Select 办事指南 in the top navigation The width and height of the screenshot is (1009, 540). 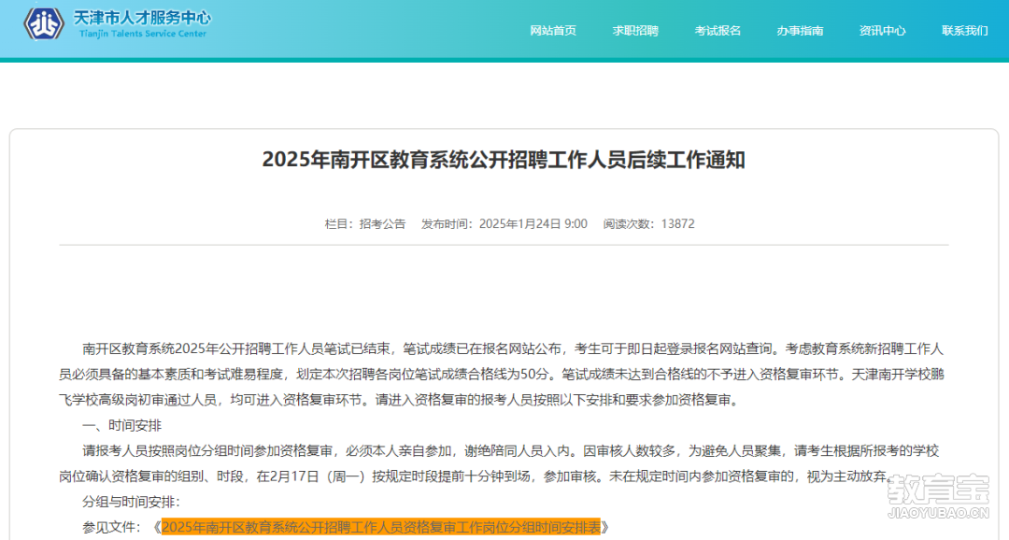(x=800, y=30)
